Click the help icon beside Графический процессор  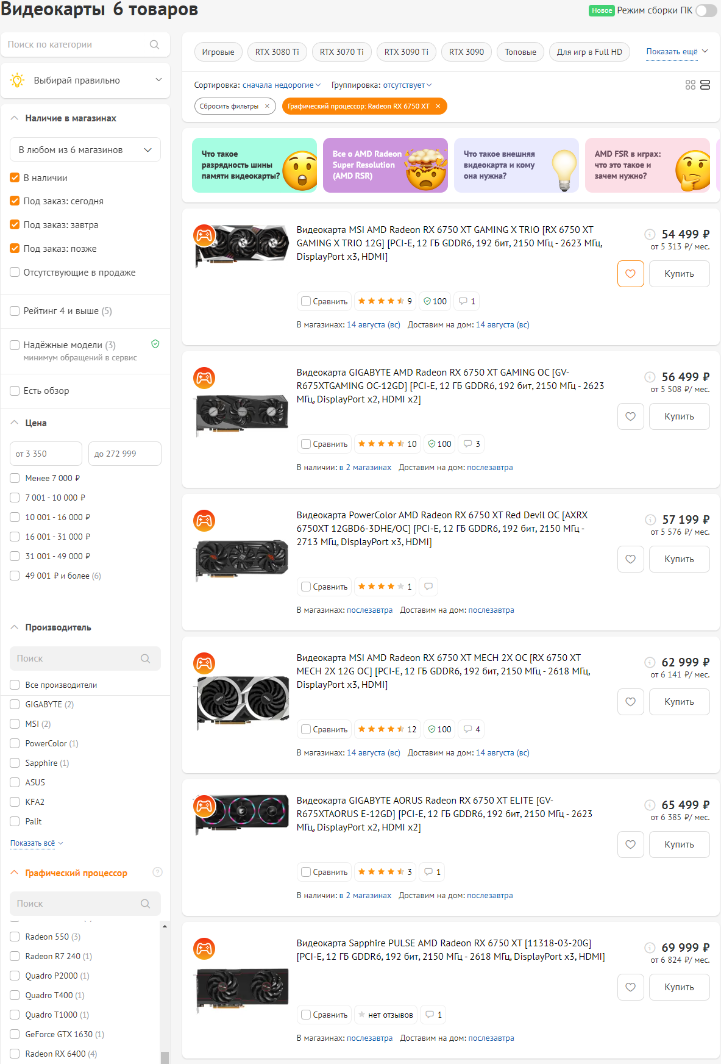click(x=157, y=873)
